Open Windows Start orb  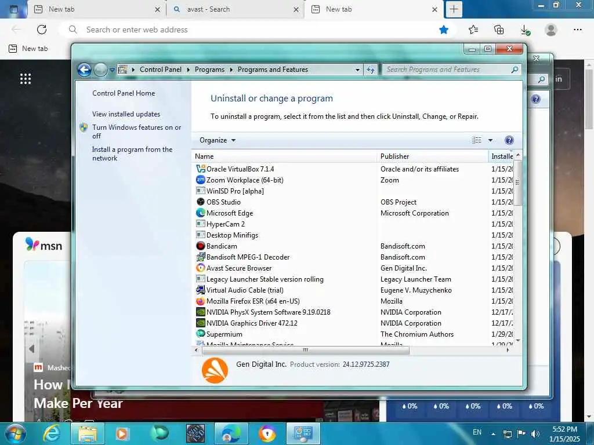tap(16, 433)
